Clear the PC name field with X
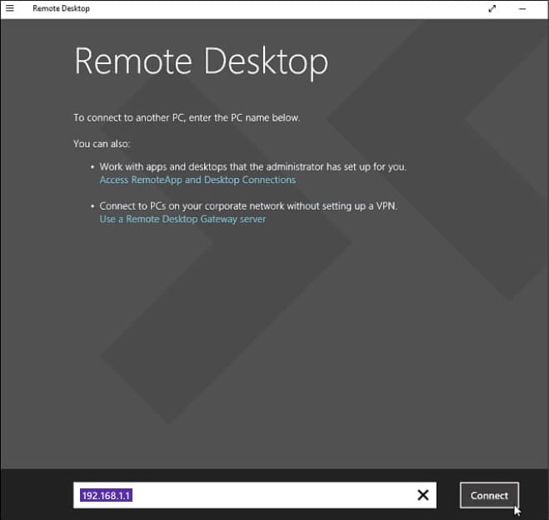549x520 pixels. click(x=423, y=495)
